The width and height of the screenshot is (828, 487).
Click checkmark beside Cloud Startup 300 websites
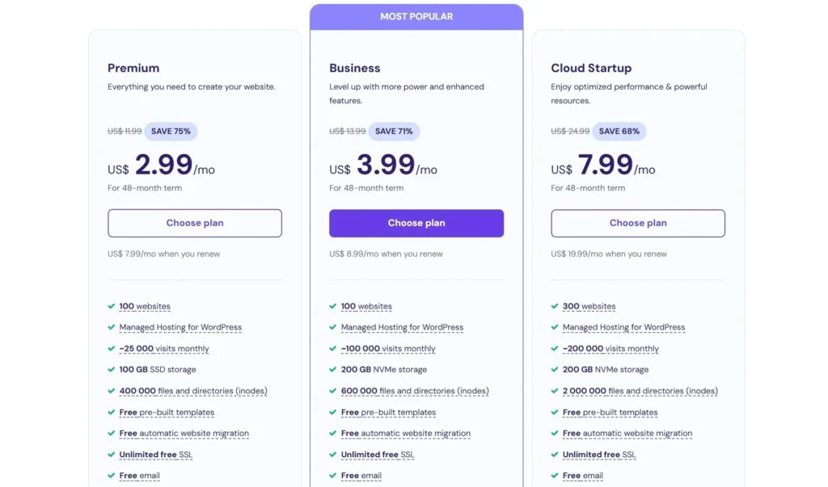pyautogui.click(x=555, y=306)
